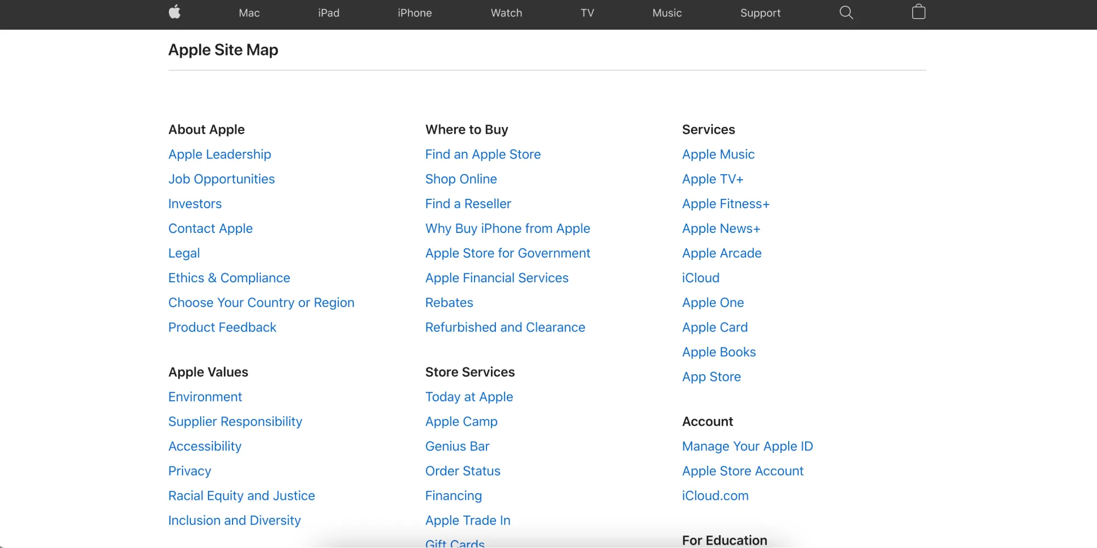The width and height of the screenshot is (1097, 548).
Task: Click the Apple Values heading
Action: click(x=208, y=372)
